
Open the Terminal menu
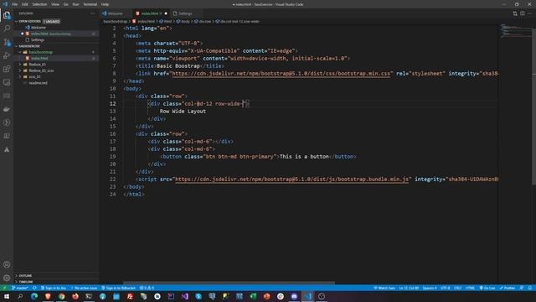pos(90,4)
